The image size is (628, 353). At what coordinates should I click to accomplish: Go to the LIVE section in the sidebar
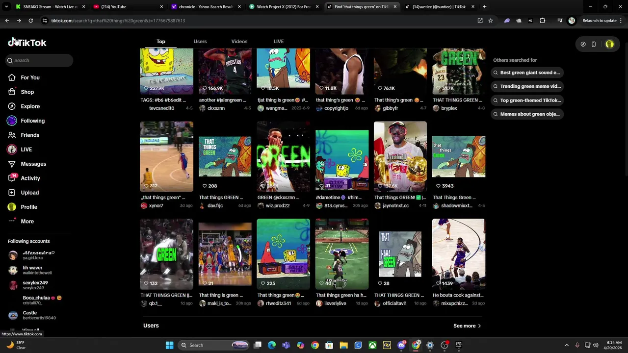click(x=26, y=150)
